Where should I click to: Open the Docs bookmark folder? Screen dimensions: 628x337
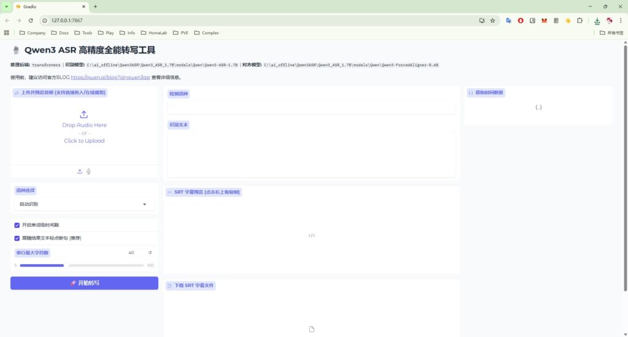(x=60, y=33)
